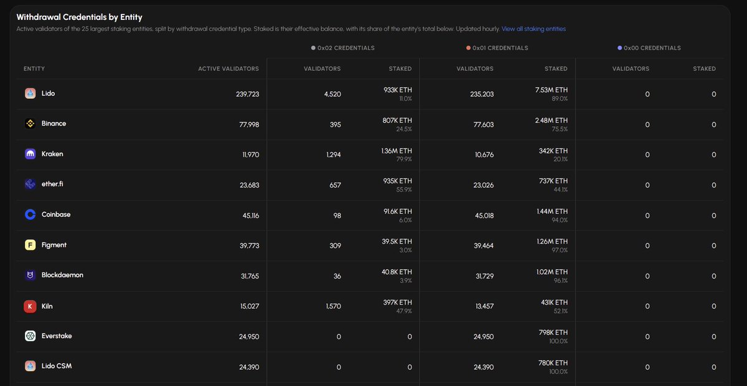Click the 1.44M ETH staked cell

coord(552,211)
